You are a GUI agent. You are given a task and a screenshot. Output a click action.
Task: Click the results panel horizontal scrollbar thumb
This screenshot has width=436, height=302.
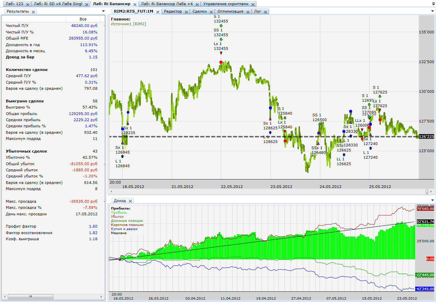pyautogui.click(x=30, y=297)
